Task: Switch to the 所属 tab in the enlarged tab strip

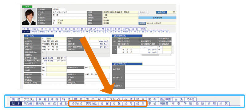Action: coord(224,104)
